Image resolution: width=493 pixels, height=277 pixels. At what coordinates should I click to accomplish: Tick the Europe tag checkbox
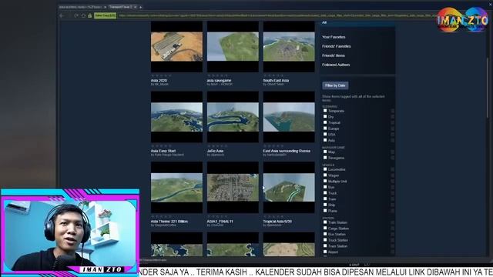click(325, 128)
